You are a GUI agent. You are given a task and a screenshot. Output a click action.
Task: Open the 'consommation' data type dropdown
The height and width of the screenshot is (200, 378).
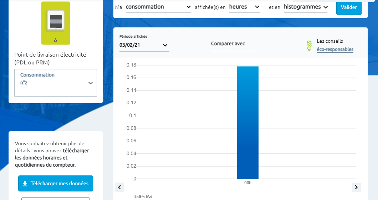[x=158, y=7]
